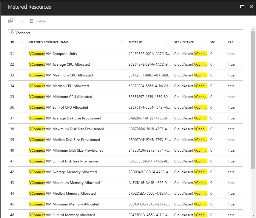Close the Metered Resources blade
The height and width of the screenshot is (218, 256).
coord(251,7)
